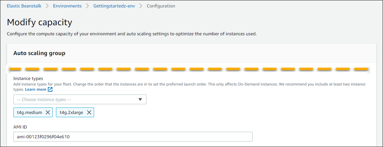This screenshot has height=147, width=383.
Task: Click the chevron after Elastic Beanstalk breadcrumb
Action: [47, 6]
